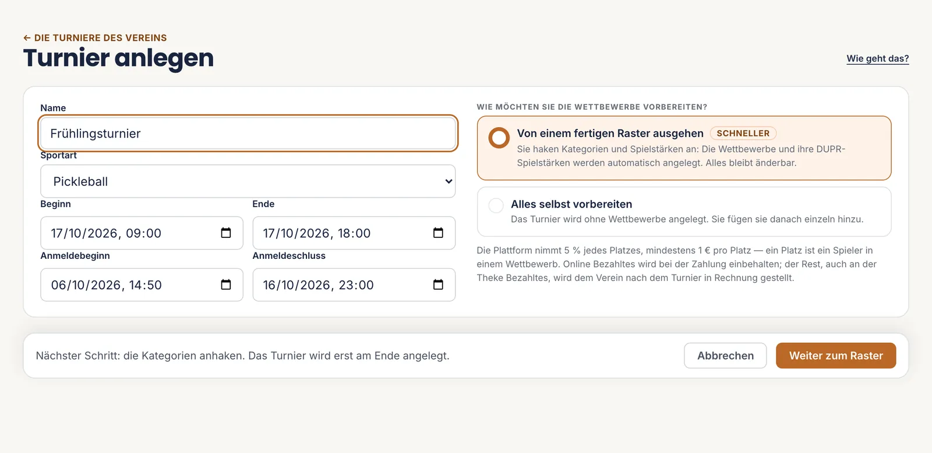Click the SCHNELLER badge
Viewport: 932px width, 453px height.
tap(743, 134)
